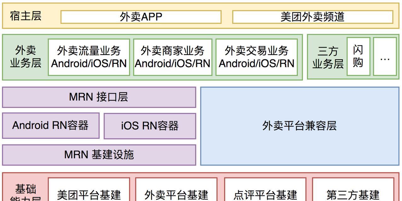Select the 外卖交易业务 Android/iOS/RN box
The image size is (402, 201).
click(256, 57)
